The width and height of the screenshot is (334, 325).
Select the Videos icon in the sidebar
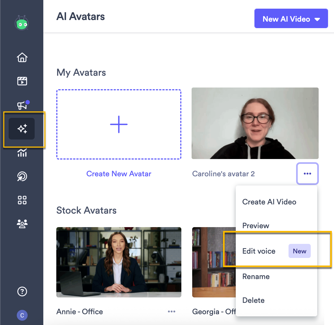[x=22, y=81]
